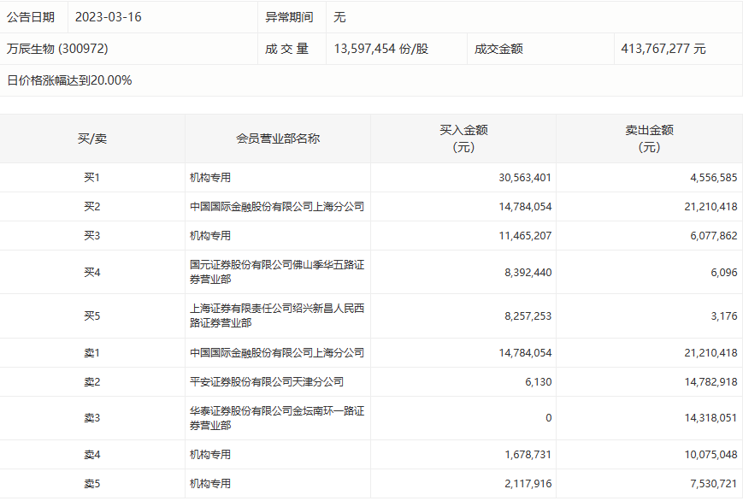This screenshot has width=743, height=501.
Task: Select the 日价格涨幅达到20.00% reason text
Action: click(69, 80)
